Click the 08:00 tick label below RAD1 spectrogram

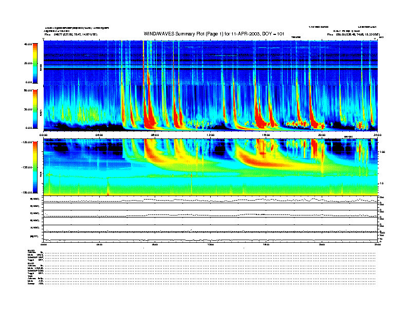(x=155, y=135)
